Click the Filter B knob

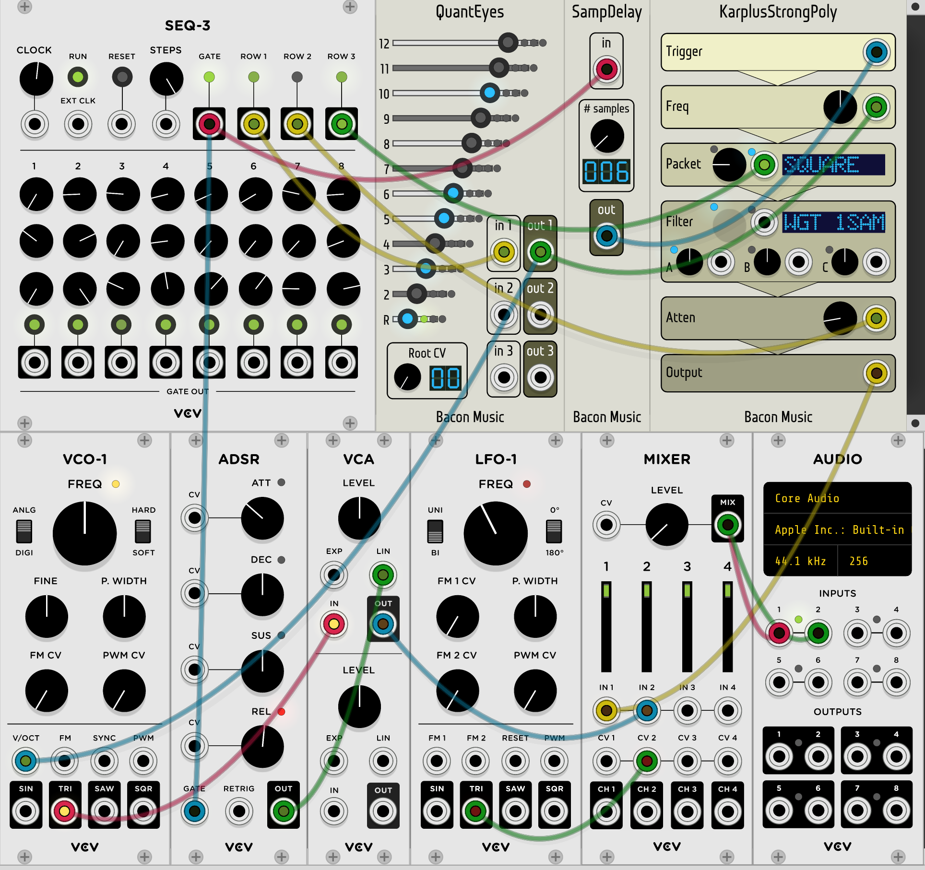pyautogui.click(x=767, y=262)
